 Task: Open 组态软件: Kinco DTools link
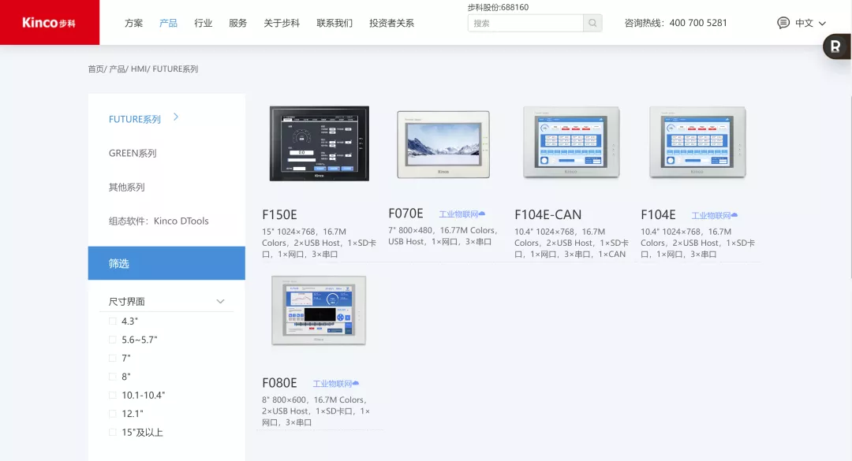click(159, 221)
